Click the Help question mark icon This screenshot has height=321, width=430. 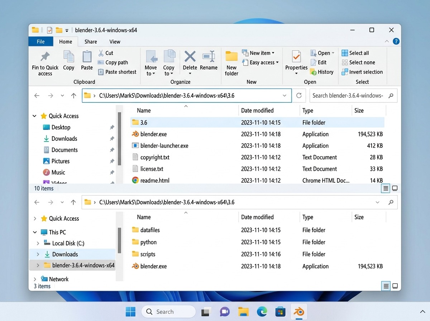click(396, 41)
